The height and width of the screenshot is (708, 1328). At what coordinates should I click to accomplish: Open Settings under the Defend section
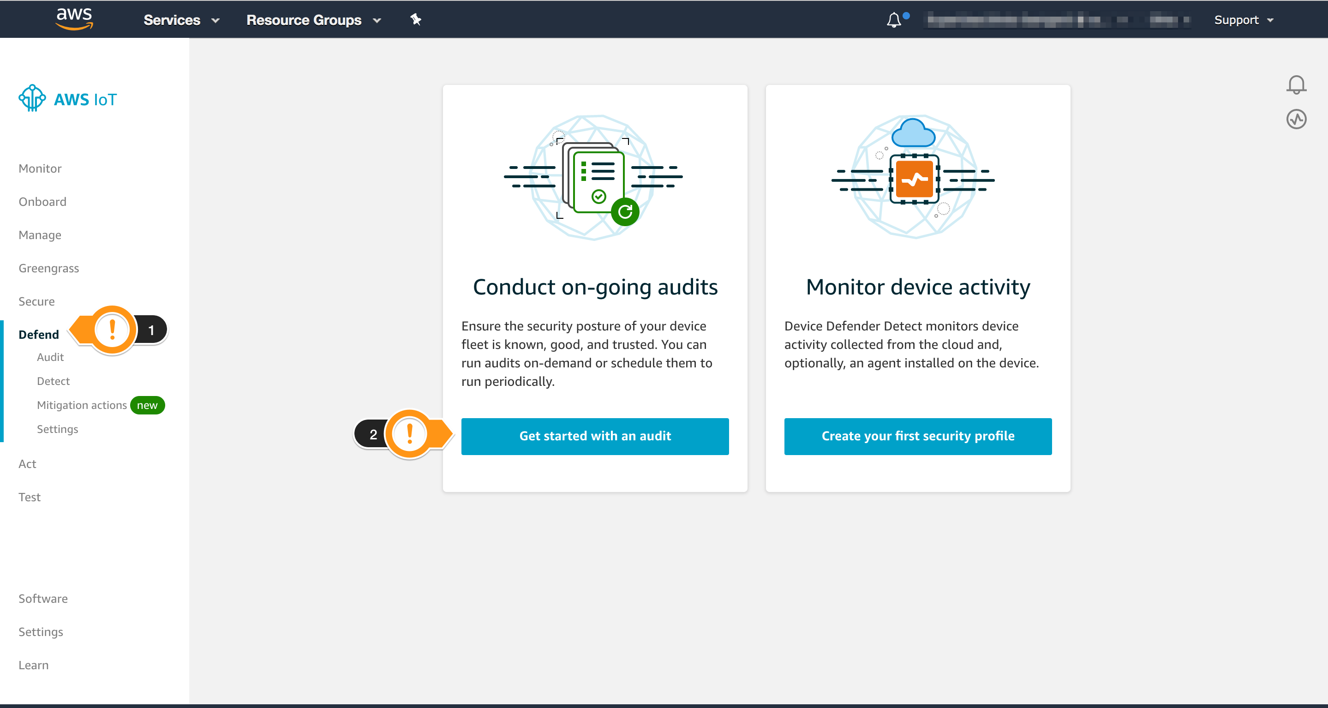pos(58,429)
